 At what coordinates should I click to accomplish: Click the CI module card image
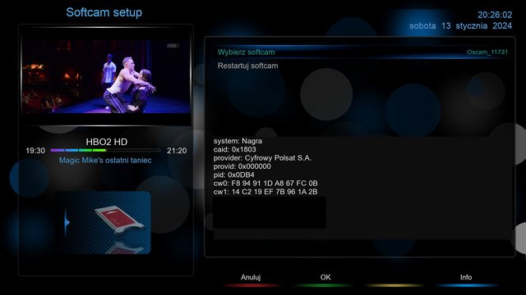(x=119, y=219)
